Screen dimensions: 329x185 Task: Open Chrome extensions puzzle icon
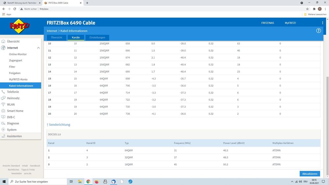pyautogui.click(x=314, y=9)
